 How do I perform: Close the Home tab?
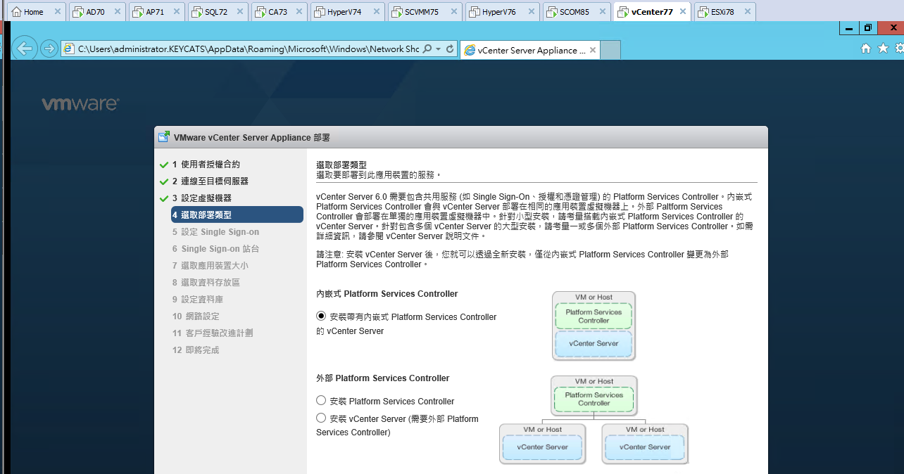58,12
